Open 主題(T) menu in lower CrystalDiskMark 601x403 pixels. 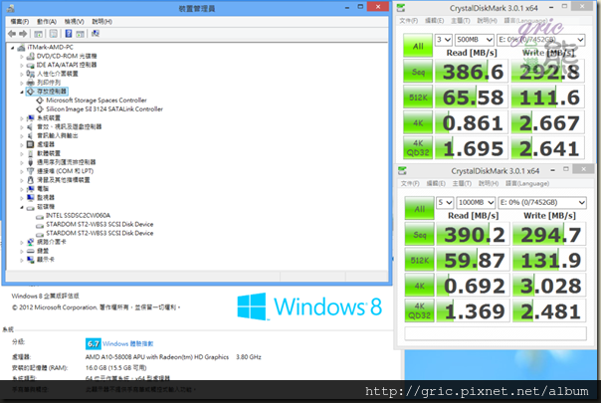click(x=462, y=184)
